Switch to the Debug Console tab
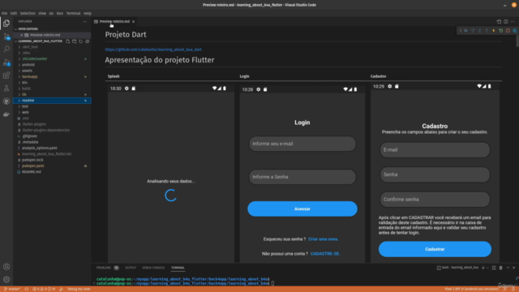Screen dimensions: 519x292 (x=153, y=268)
